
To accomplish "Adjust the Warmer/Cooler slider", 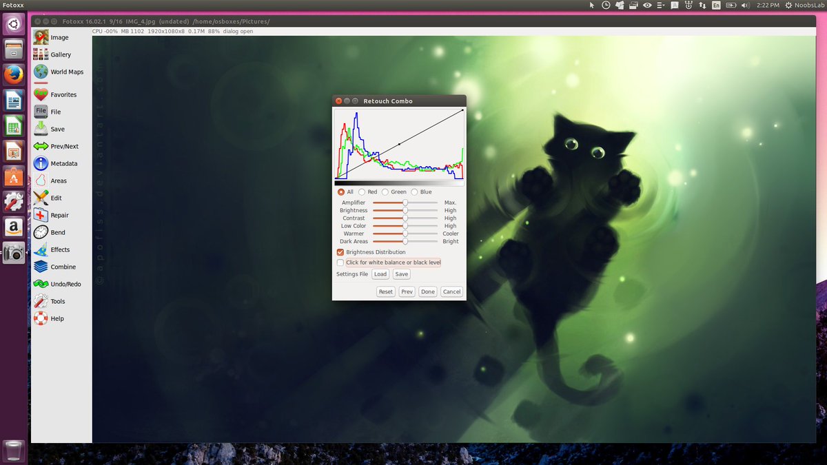I will 405,234.
